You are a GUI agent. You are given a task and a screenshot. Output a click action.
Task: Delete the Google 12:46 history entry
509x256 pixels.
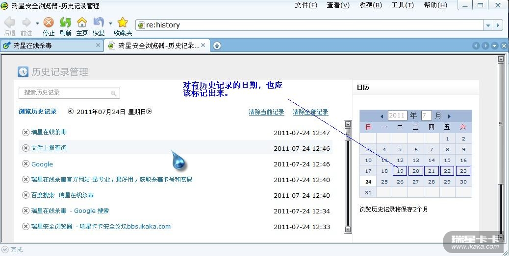coord(25,163)
